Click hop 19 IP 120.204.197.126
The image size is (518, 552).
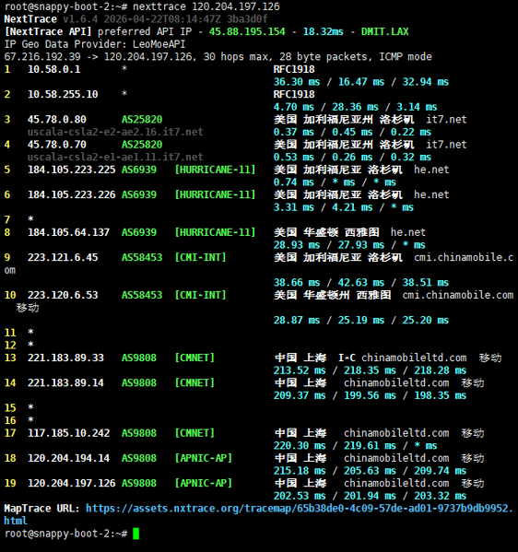pyautogui.click(x=72, y=484)
